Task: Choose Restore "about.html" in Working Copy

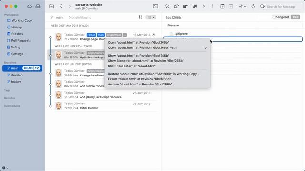Action: [x=157, y=74]
